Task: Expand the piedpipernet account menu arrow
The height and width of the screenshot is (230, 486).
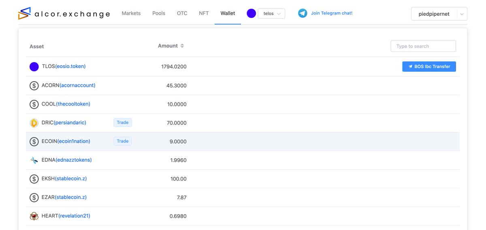Action: 462,14
